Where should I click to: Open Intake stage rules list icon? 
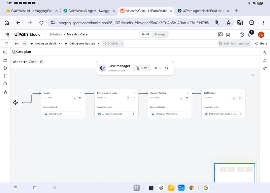(x=80, y=98)
